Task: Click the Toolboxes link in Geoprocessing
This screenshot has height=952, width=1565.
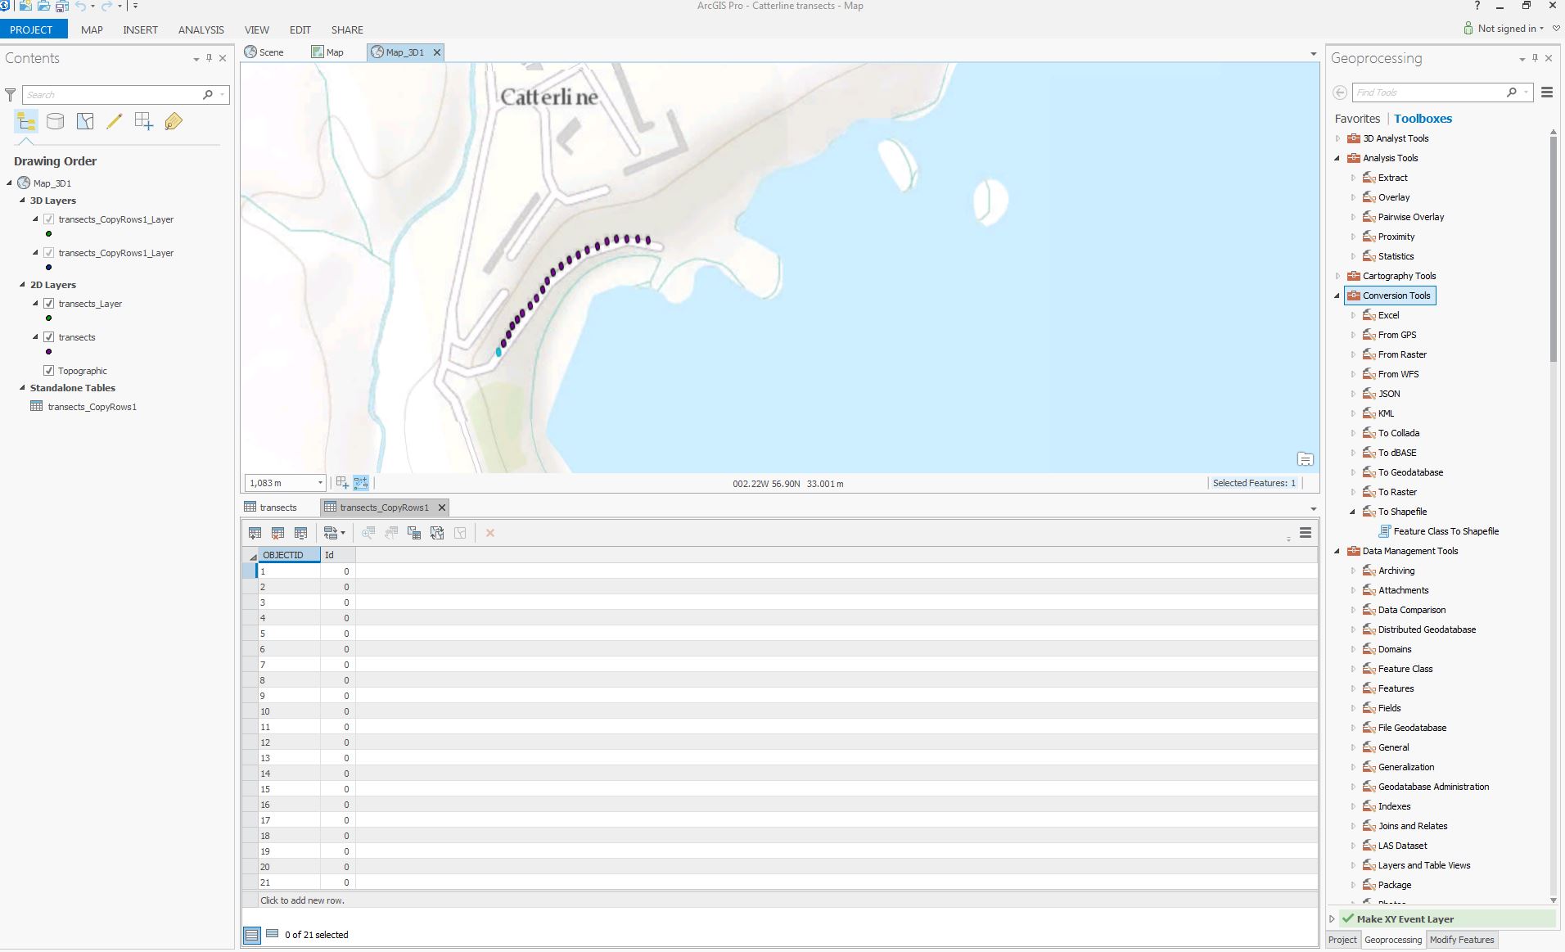Action: pos(1423,119)
